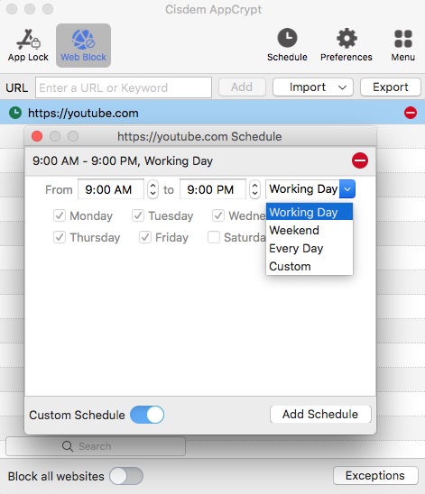Select the Web Block globe icon
Viewport: 425px width, 494px height.
coord(83,40)
